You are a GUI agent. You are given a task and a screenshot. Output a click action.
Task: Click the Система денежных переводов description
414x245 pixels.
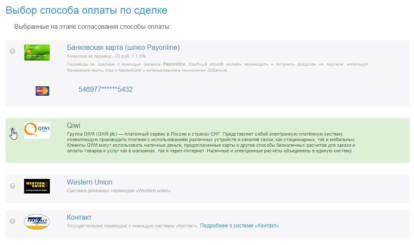[119, 191]
